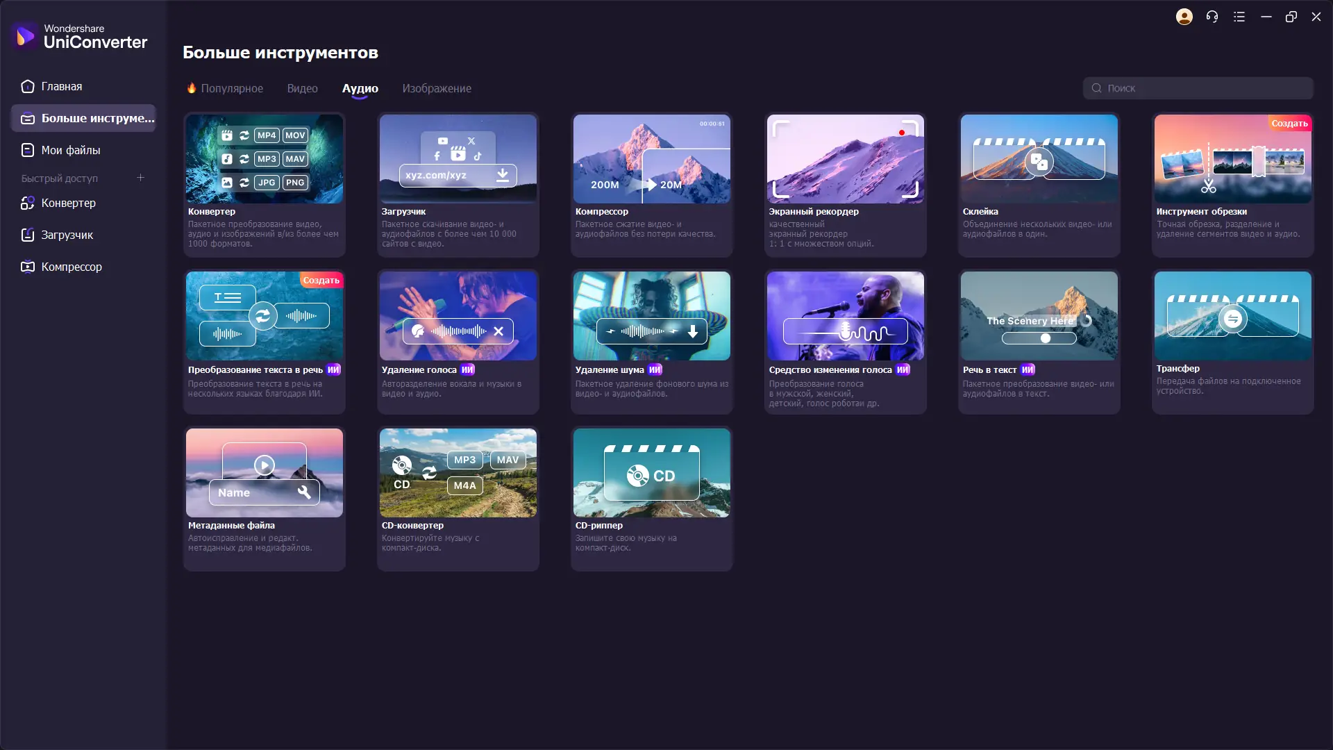Switch to the Изображение tab
Viewport: 1333px width, 750px height.
[x=437, y=88]
